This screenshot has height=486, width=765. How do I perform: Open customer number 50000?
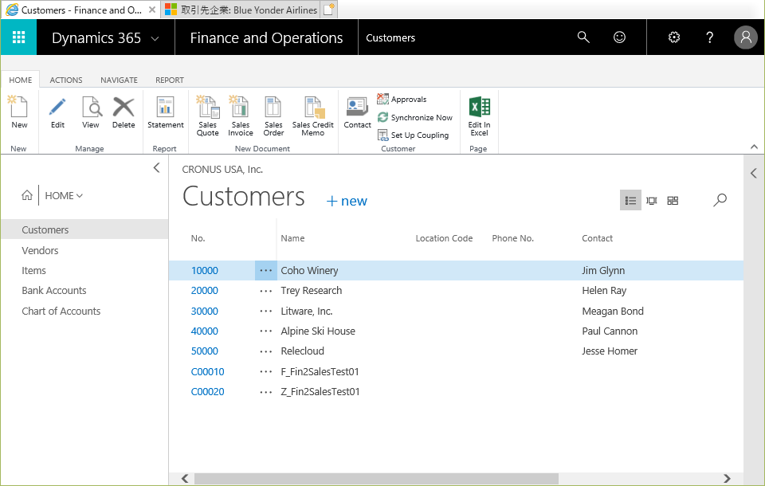(x=205, y=351)
